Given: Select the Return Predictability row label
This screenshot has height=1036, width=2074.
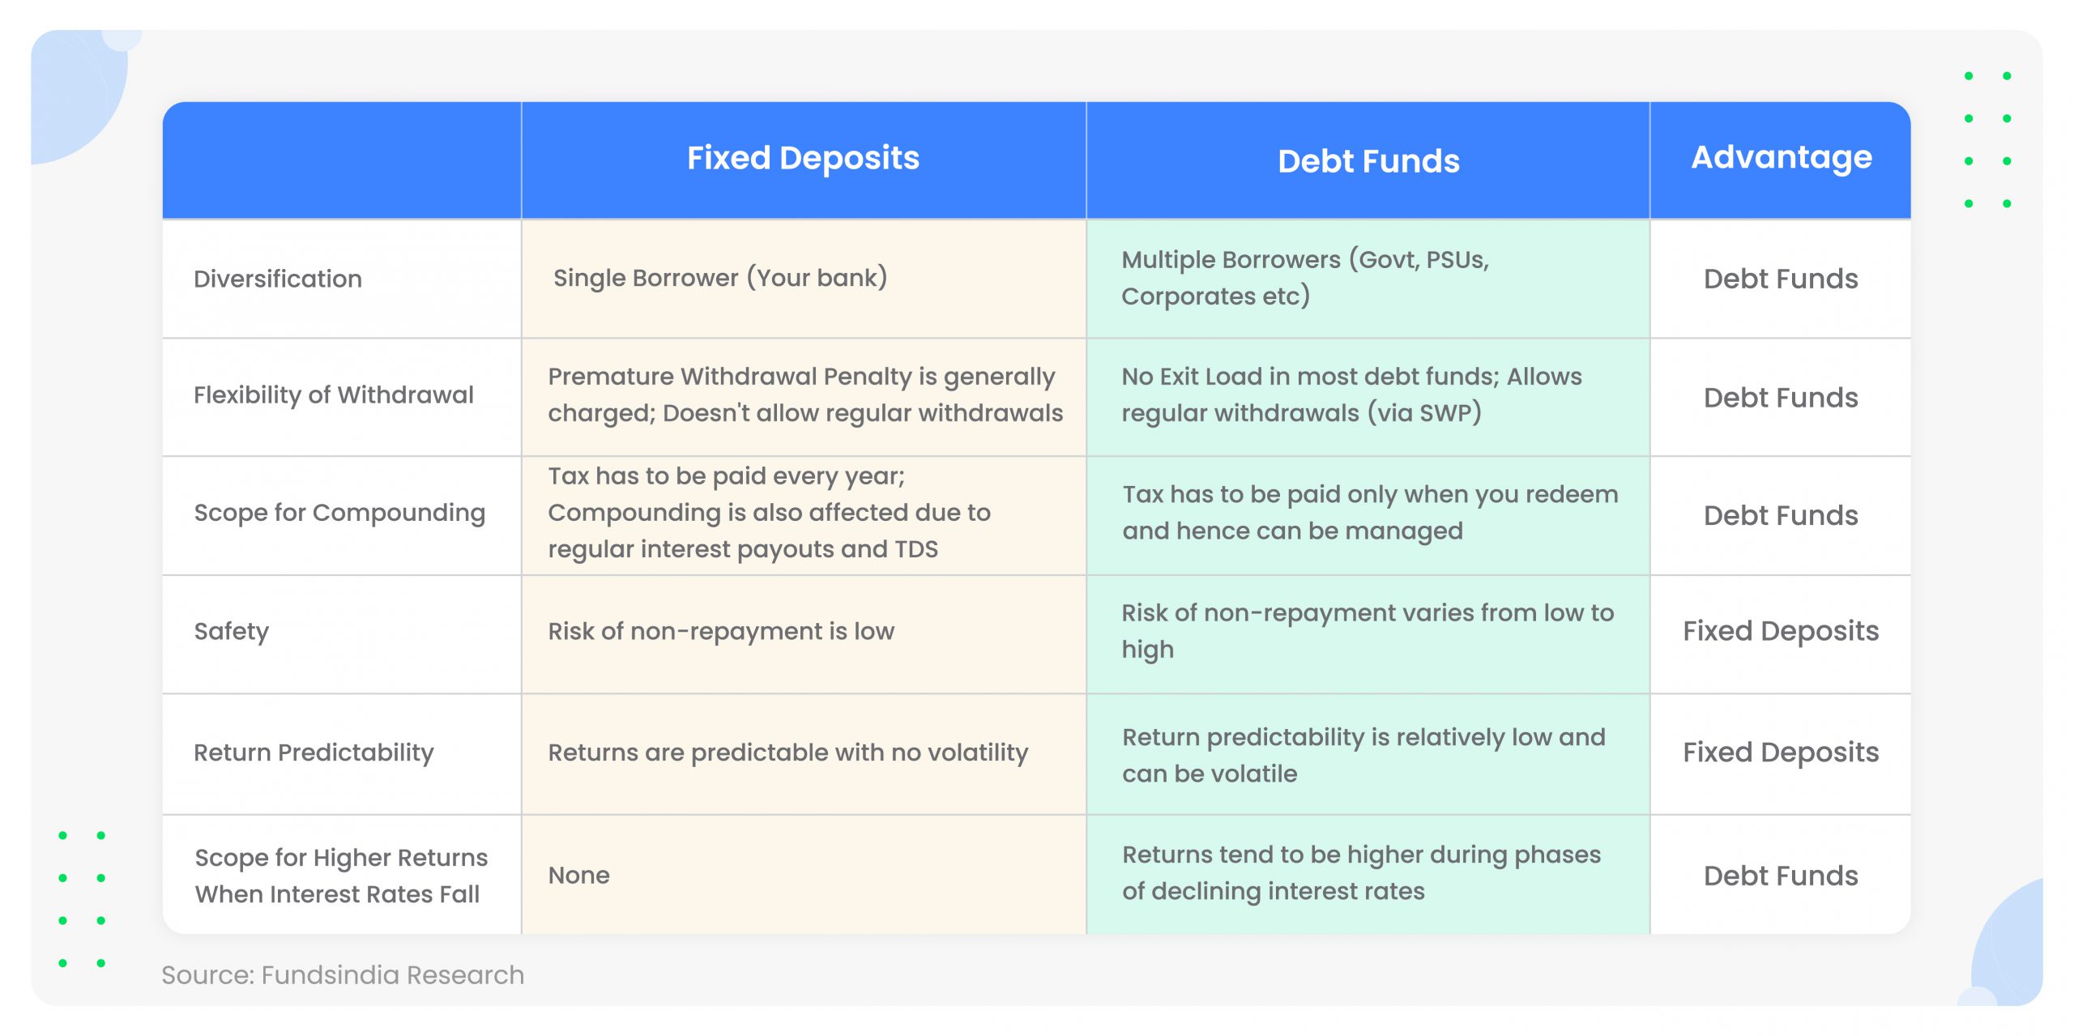Looking at the screenshot, I should coord(314,752).
